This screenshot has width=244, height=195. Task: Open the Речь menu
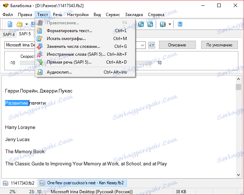tap(58, 15)
